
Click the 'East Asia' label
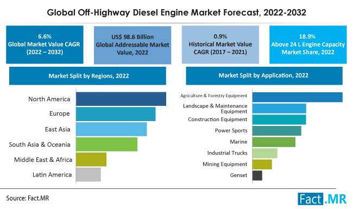point(58,129)
